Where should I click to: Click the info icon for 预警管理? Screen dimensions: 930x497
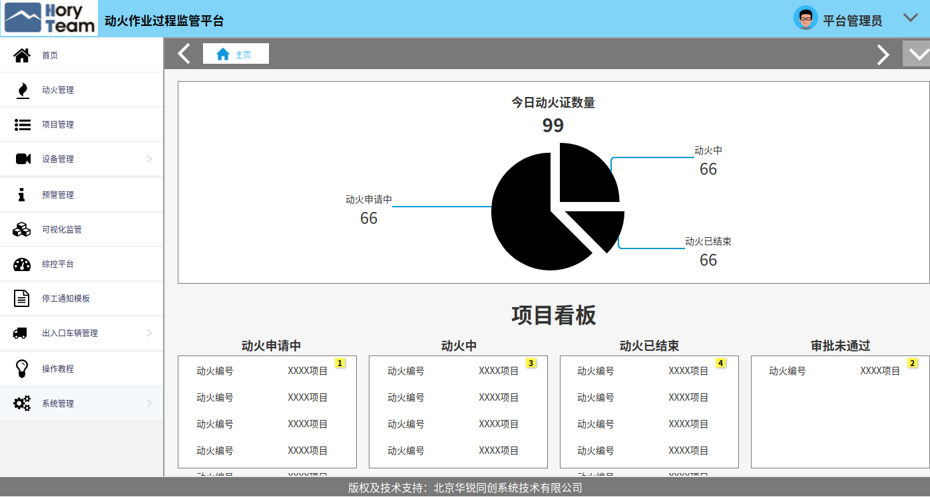tap(22, 195)
